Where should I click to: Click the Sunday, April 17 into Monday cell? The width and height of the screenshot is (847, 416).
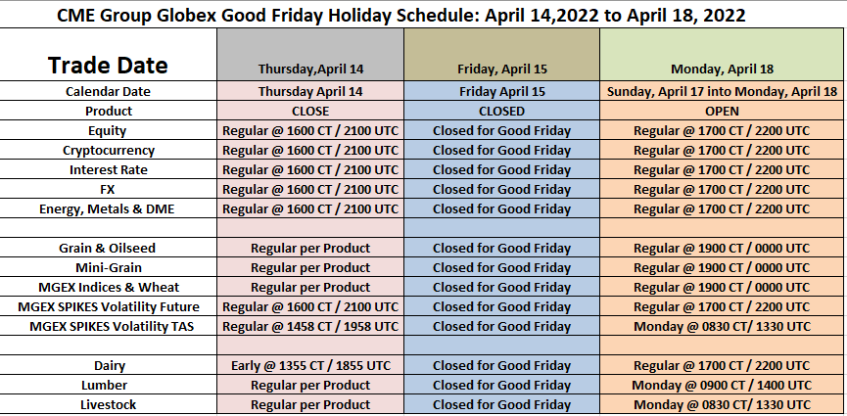(722, 91)
